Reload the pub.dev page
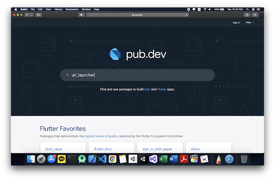This screenshot has height=180, width=275. point(186,15)
